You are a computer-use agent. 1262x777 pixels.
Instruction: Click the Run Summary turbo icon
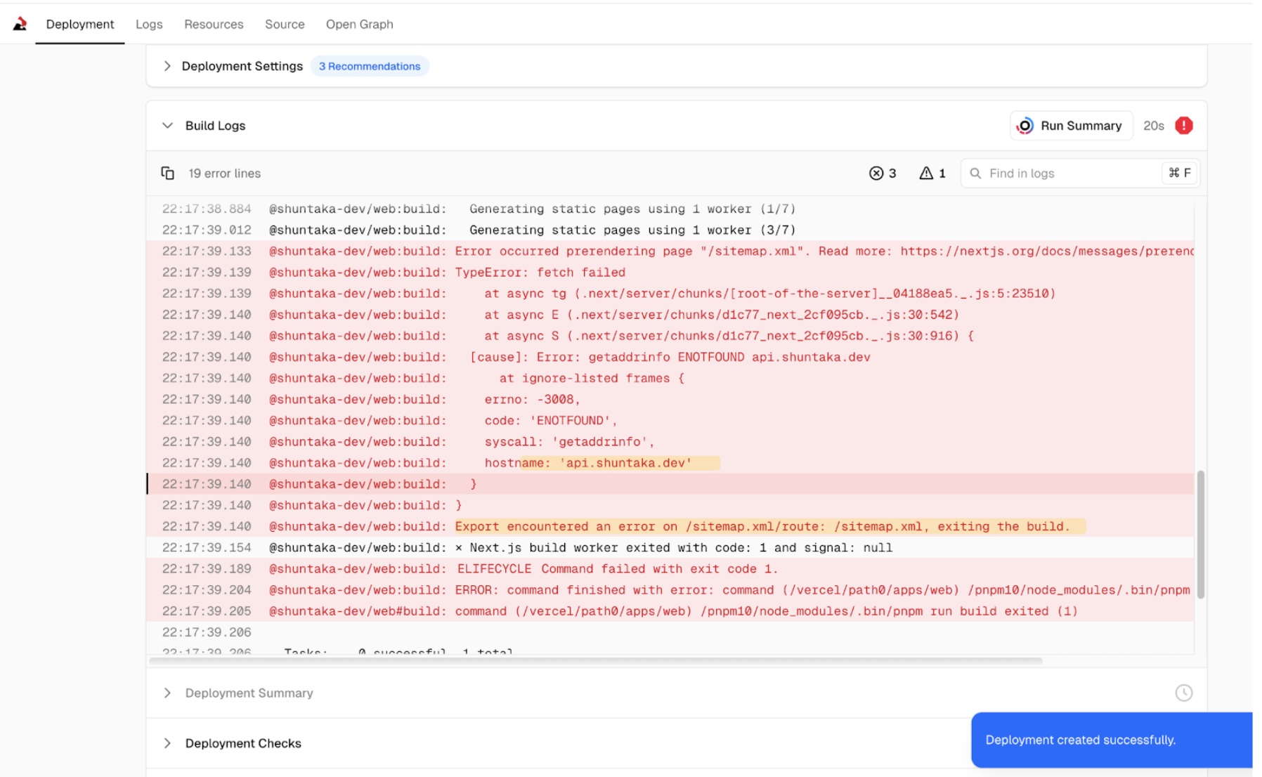(1024, 126)
